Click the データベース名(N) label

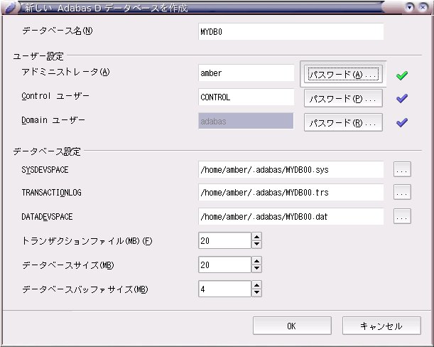coord(58,31)
